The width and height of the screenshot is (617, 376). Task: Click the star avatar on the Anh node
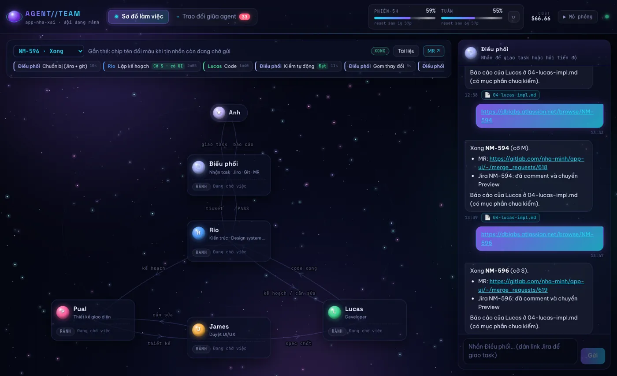(219, 113)
